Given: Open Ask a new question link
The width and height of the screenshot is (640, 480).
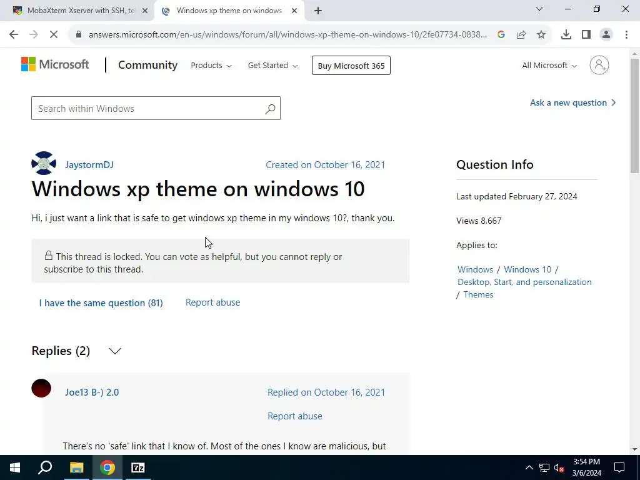Looking at the screenshot, I should (572, 103).
